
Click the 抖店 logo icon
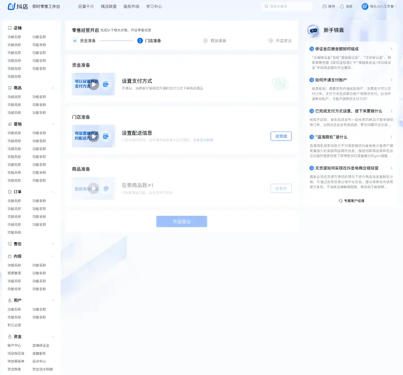point(11,7)
